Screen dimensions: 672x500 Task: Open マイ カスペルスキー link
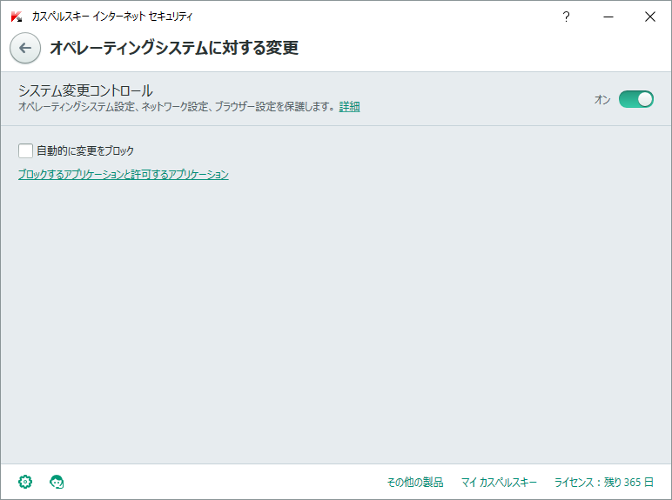point(499,483)
